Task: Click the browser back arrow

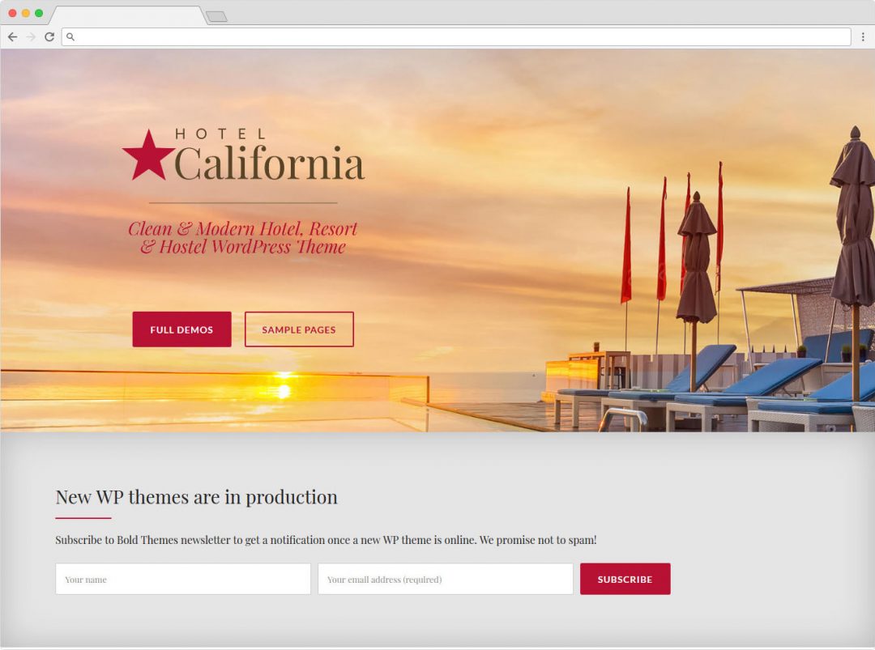Action: coord(12,36)
